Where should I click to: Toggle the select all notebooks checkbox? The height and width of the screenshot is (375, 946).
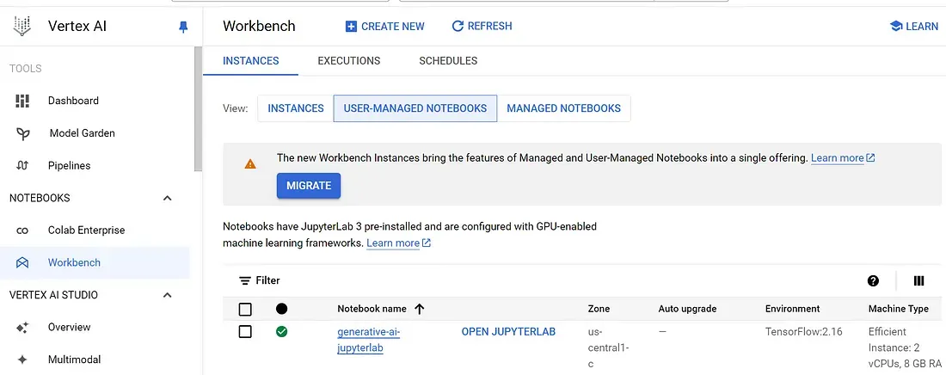coord(245,309)
